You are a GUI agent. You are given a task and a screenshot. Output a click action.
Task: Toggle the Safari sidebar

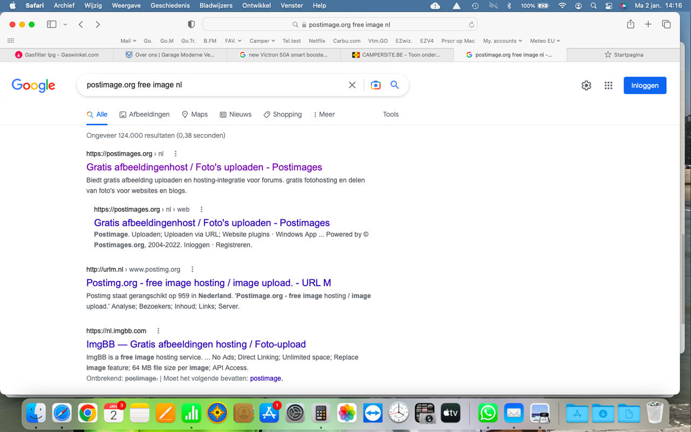(52, 24)
